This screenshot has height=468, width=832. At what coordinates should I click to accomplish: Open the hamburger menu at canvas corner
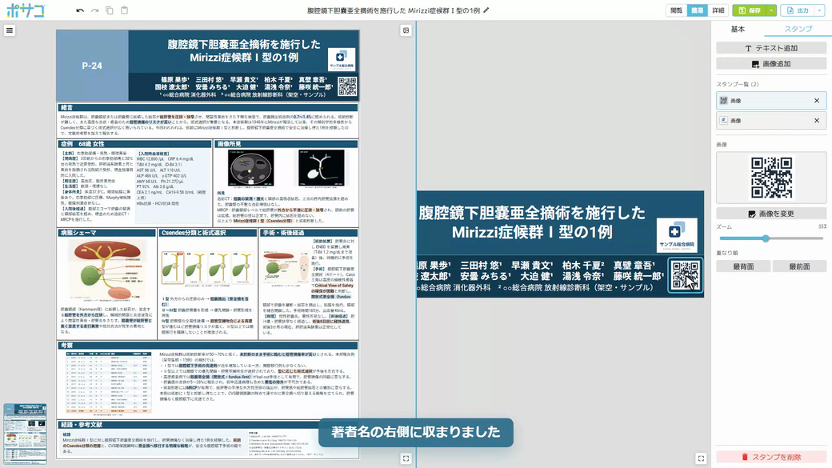click(10, 30)
